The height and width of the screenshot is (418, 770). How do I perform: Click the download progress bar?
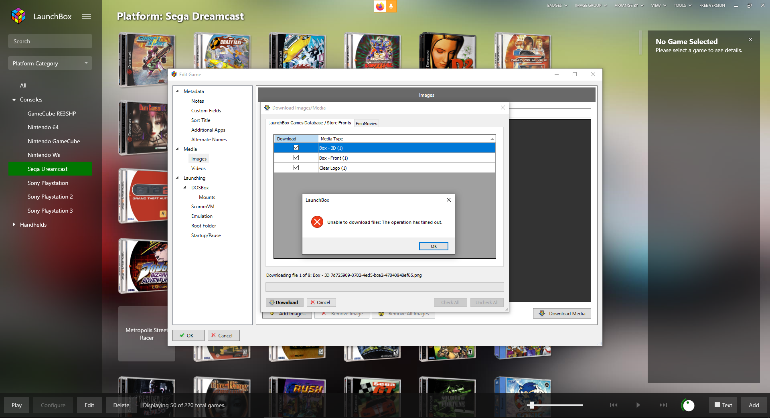tap(385, 287)
